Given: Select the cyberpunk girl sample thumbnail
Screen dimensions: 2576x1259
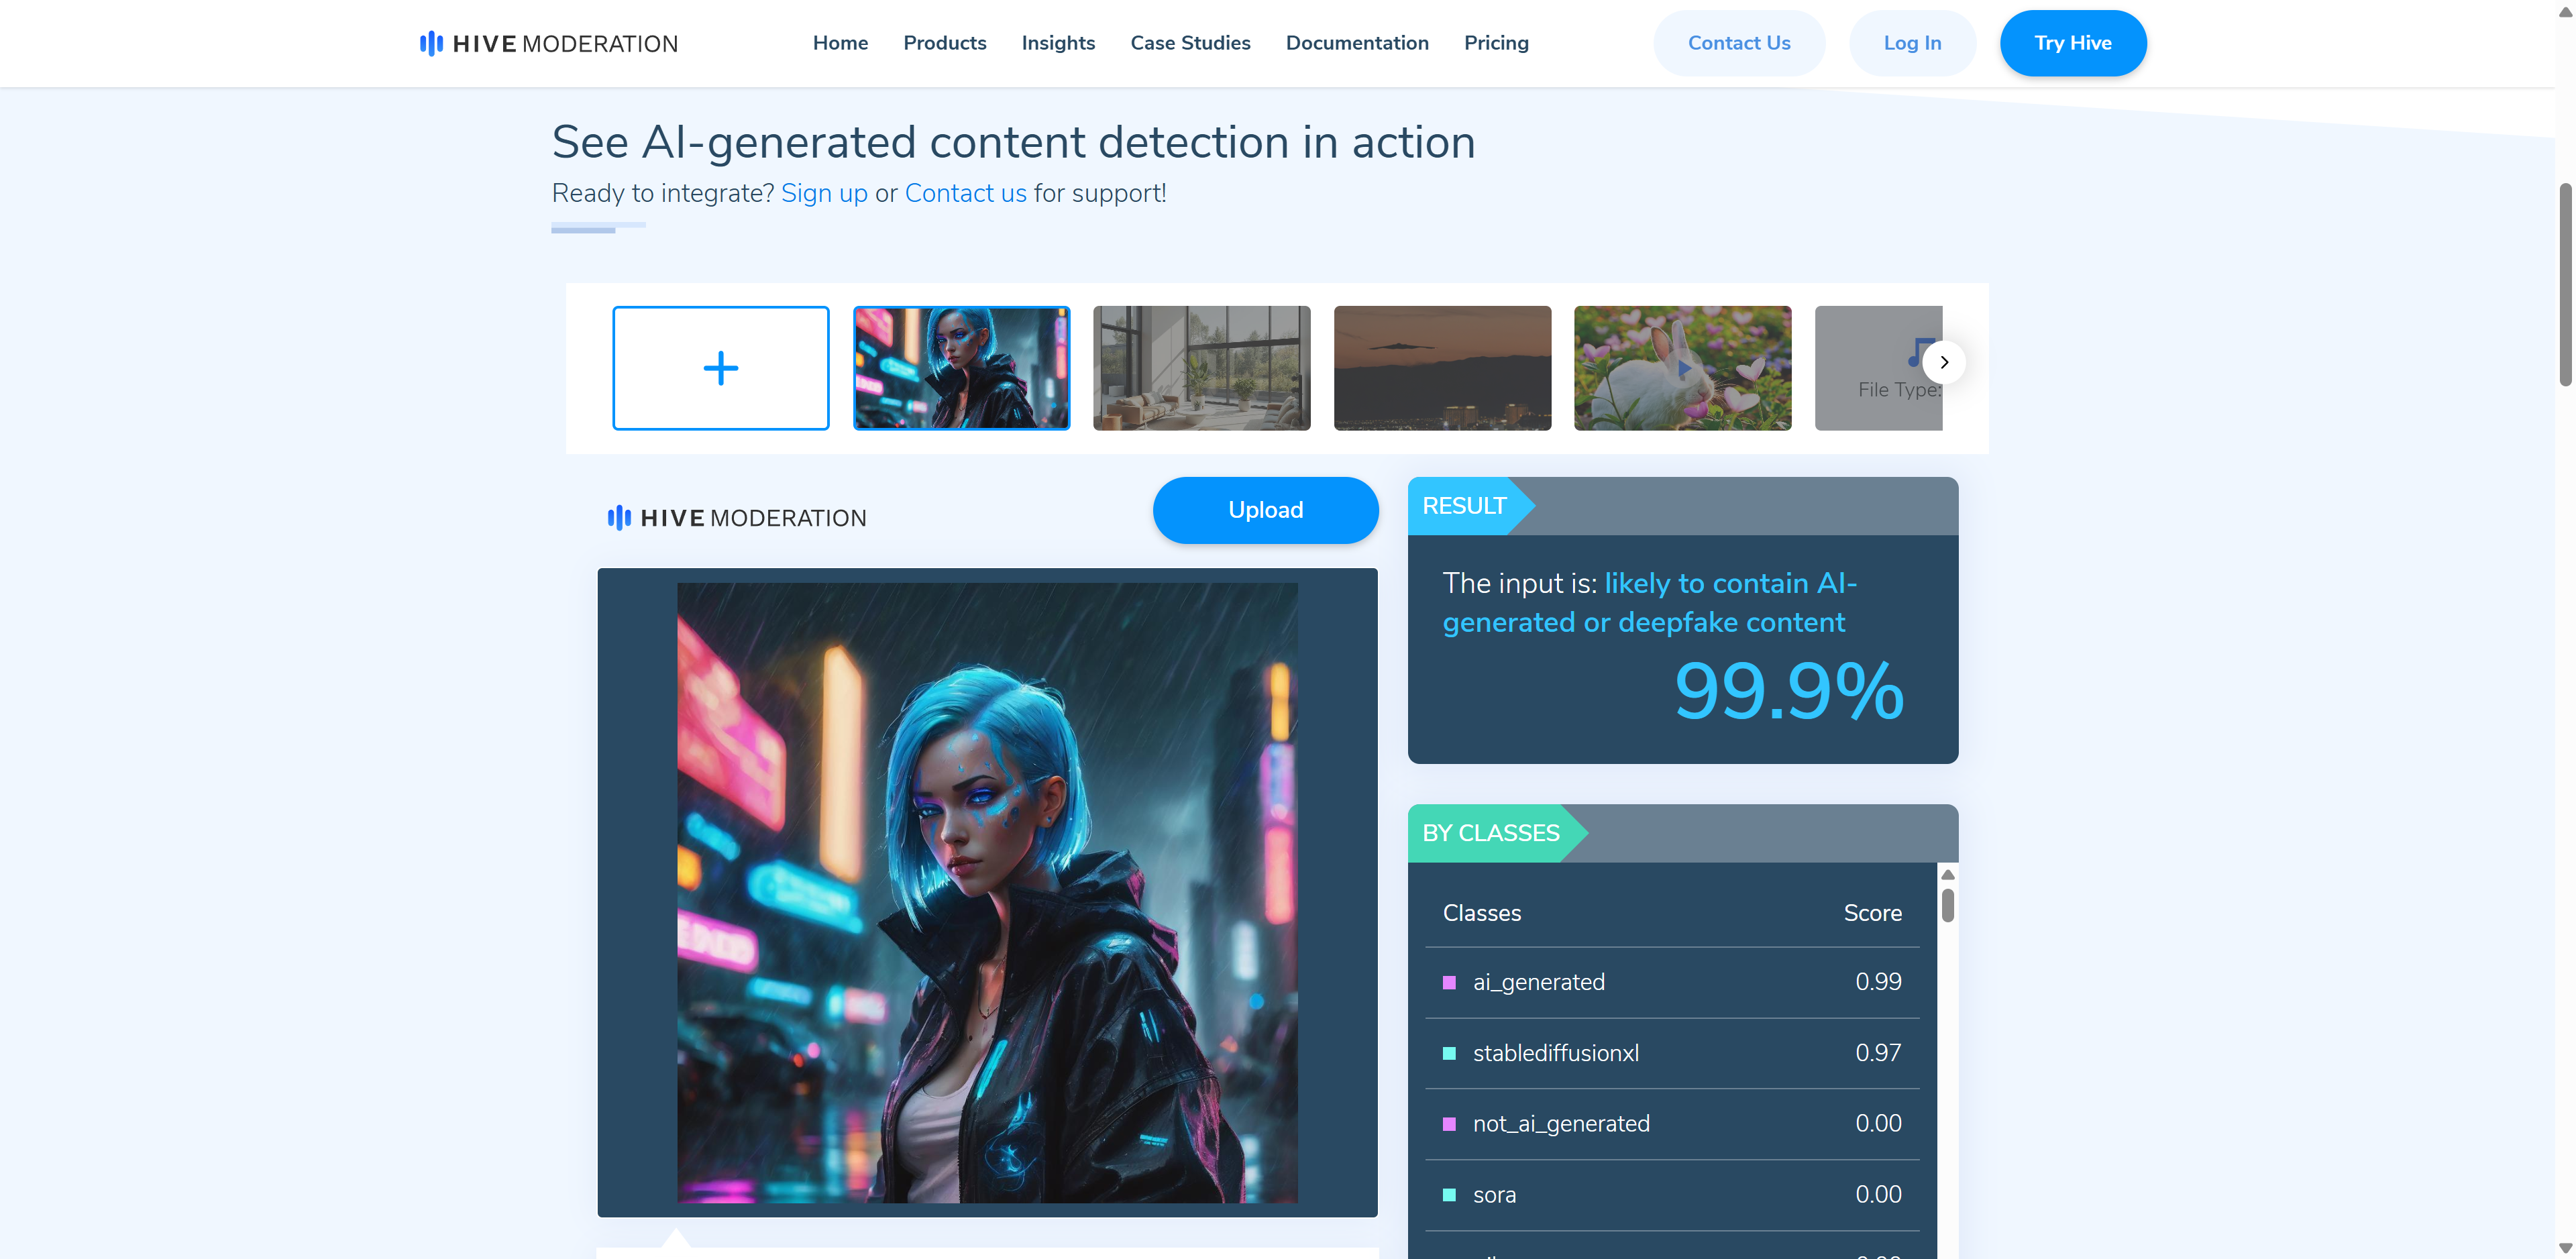Looking at the screenshot, I should click(960, 368).
